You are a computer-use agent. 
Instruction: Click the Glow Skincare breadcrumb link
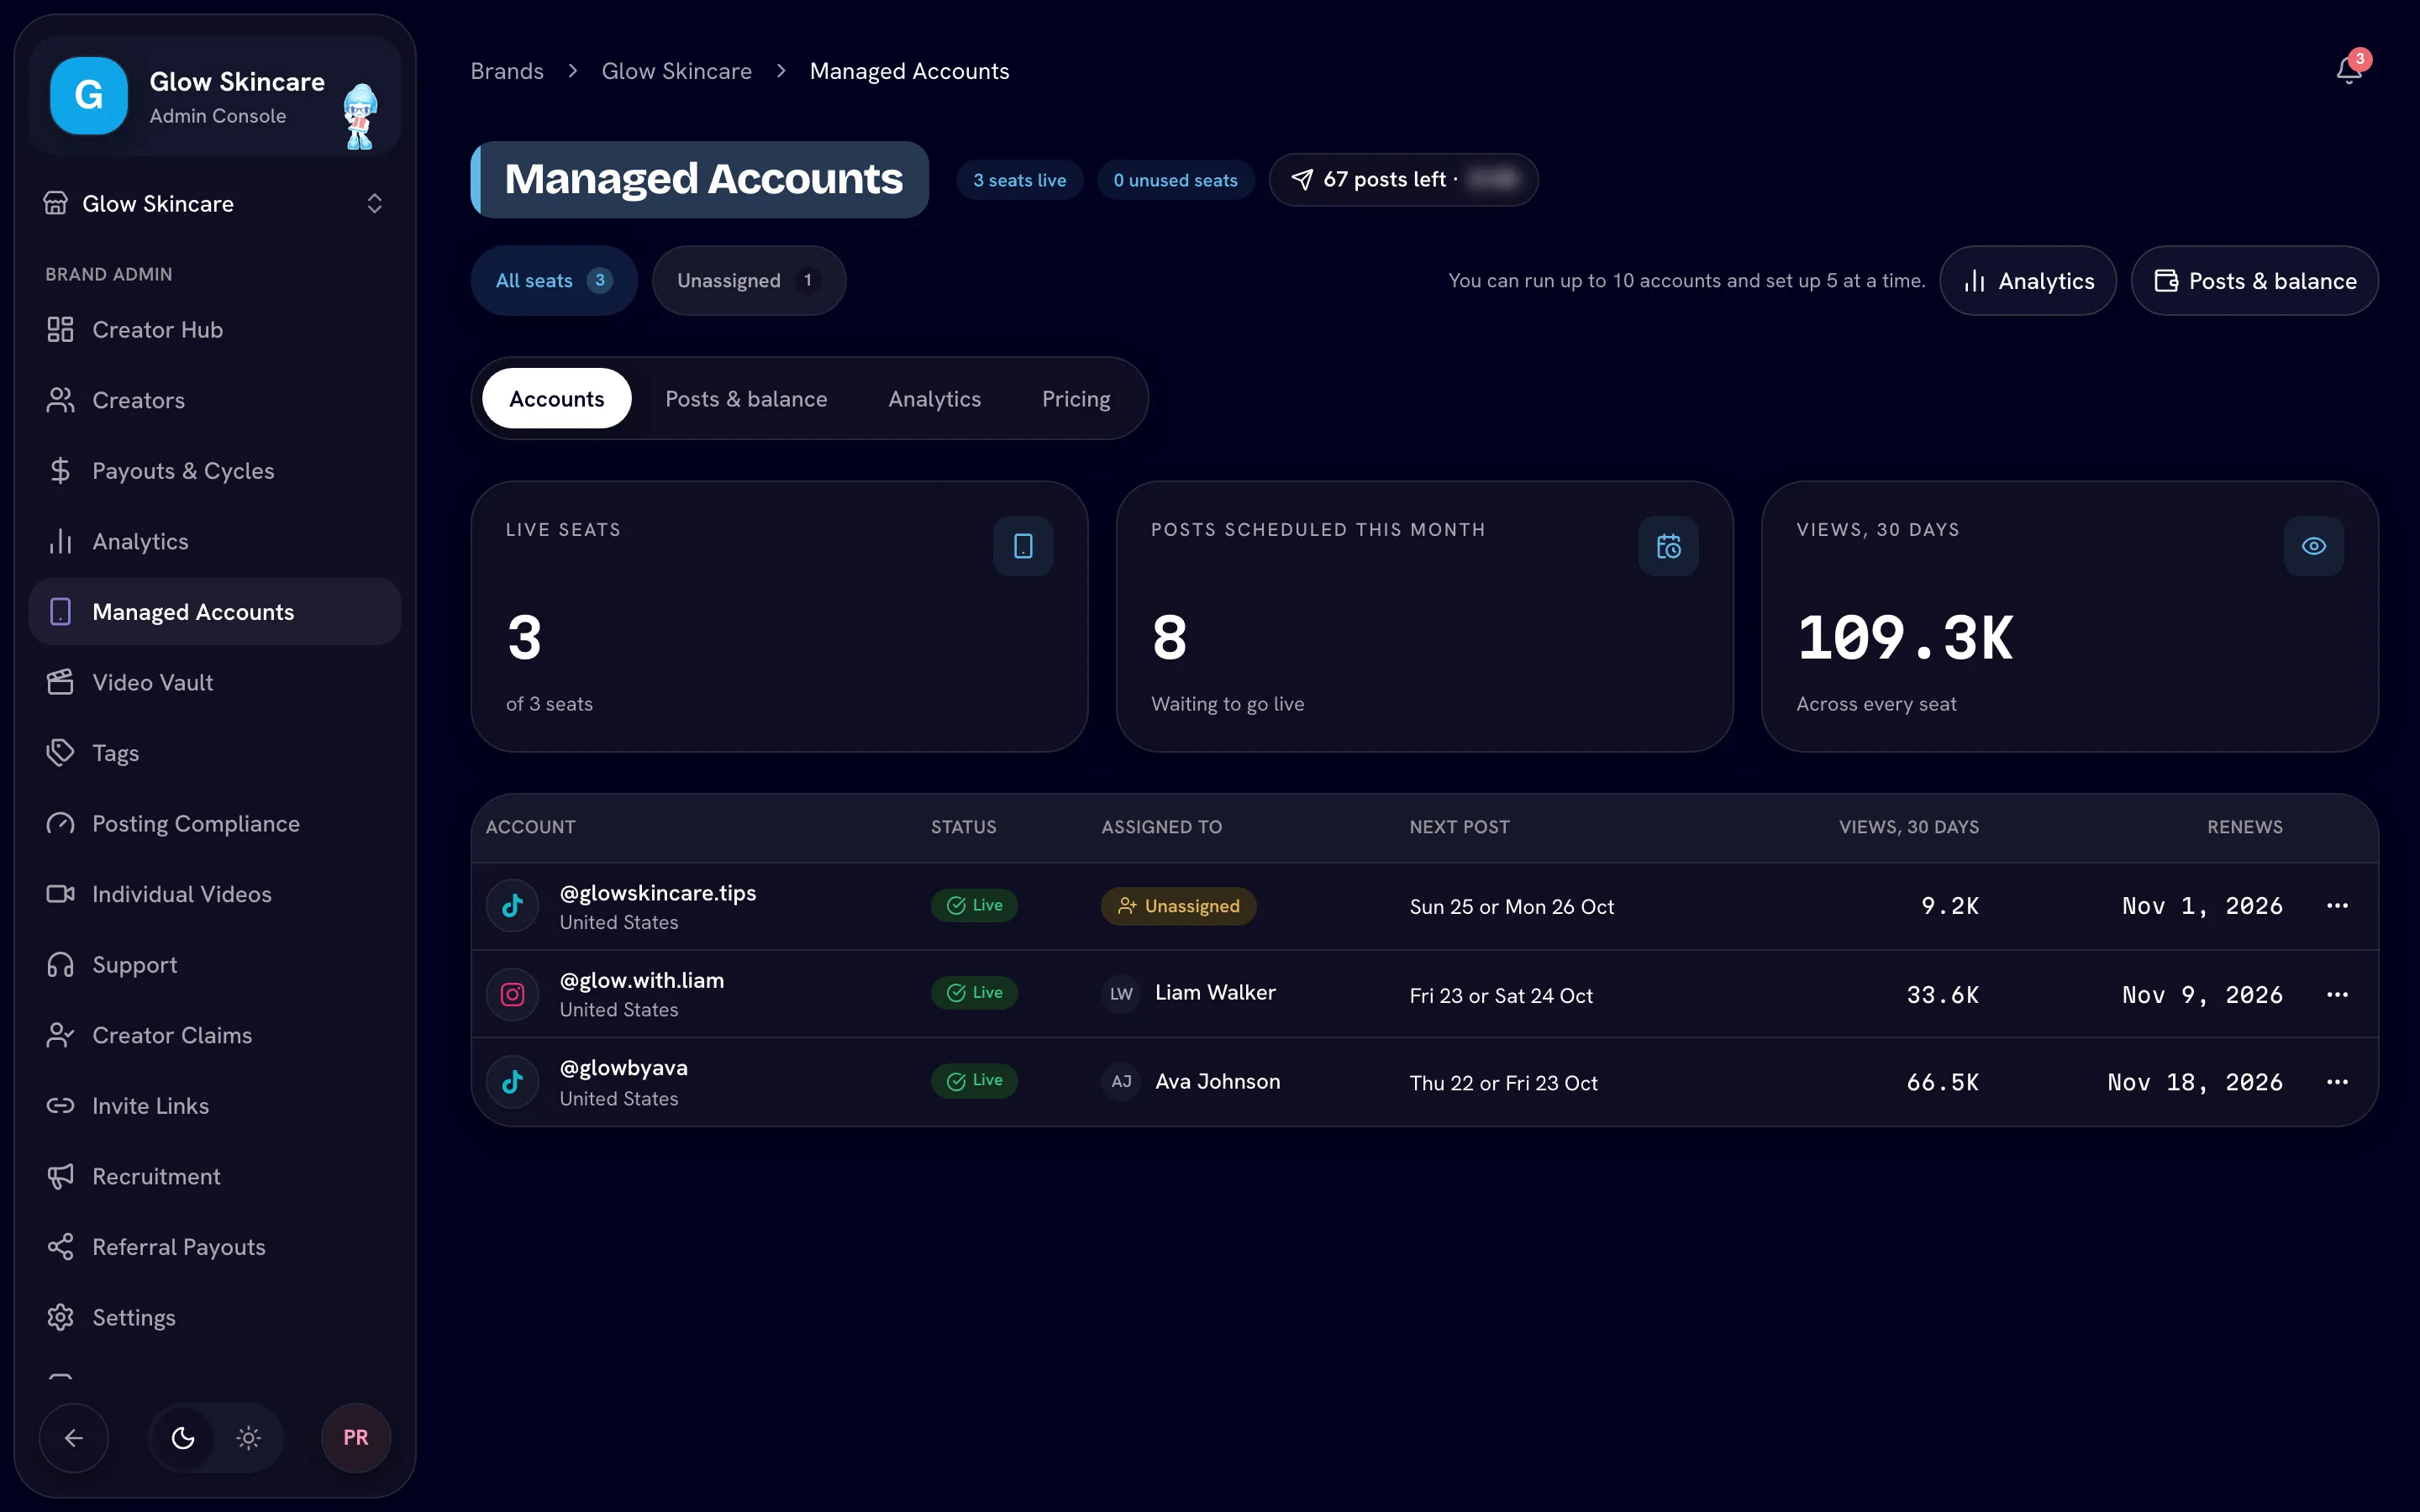pyautogui.click(x=676, y=71)
